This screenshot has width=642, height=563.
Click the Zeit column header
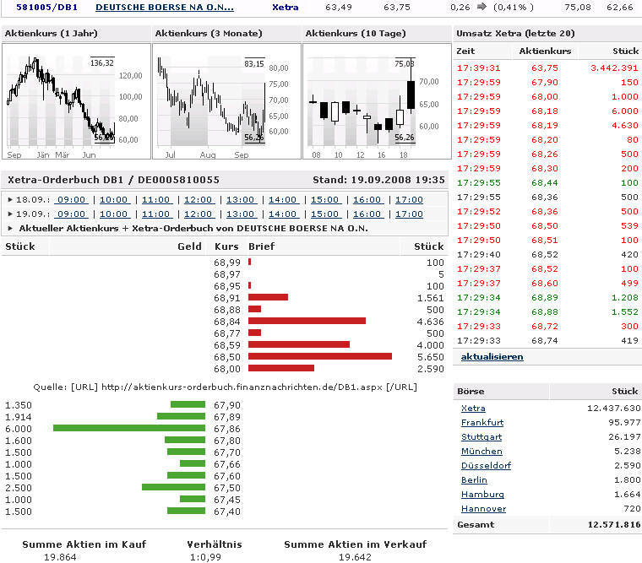[x=465, y=51]
